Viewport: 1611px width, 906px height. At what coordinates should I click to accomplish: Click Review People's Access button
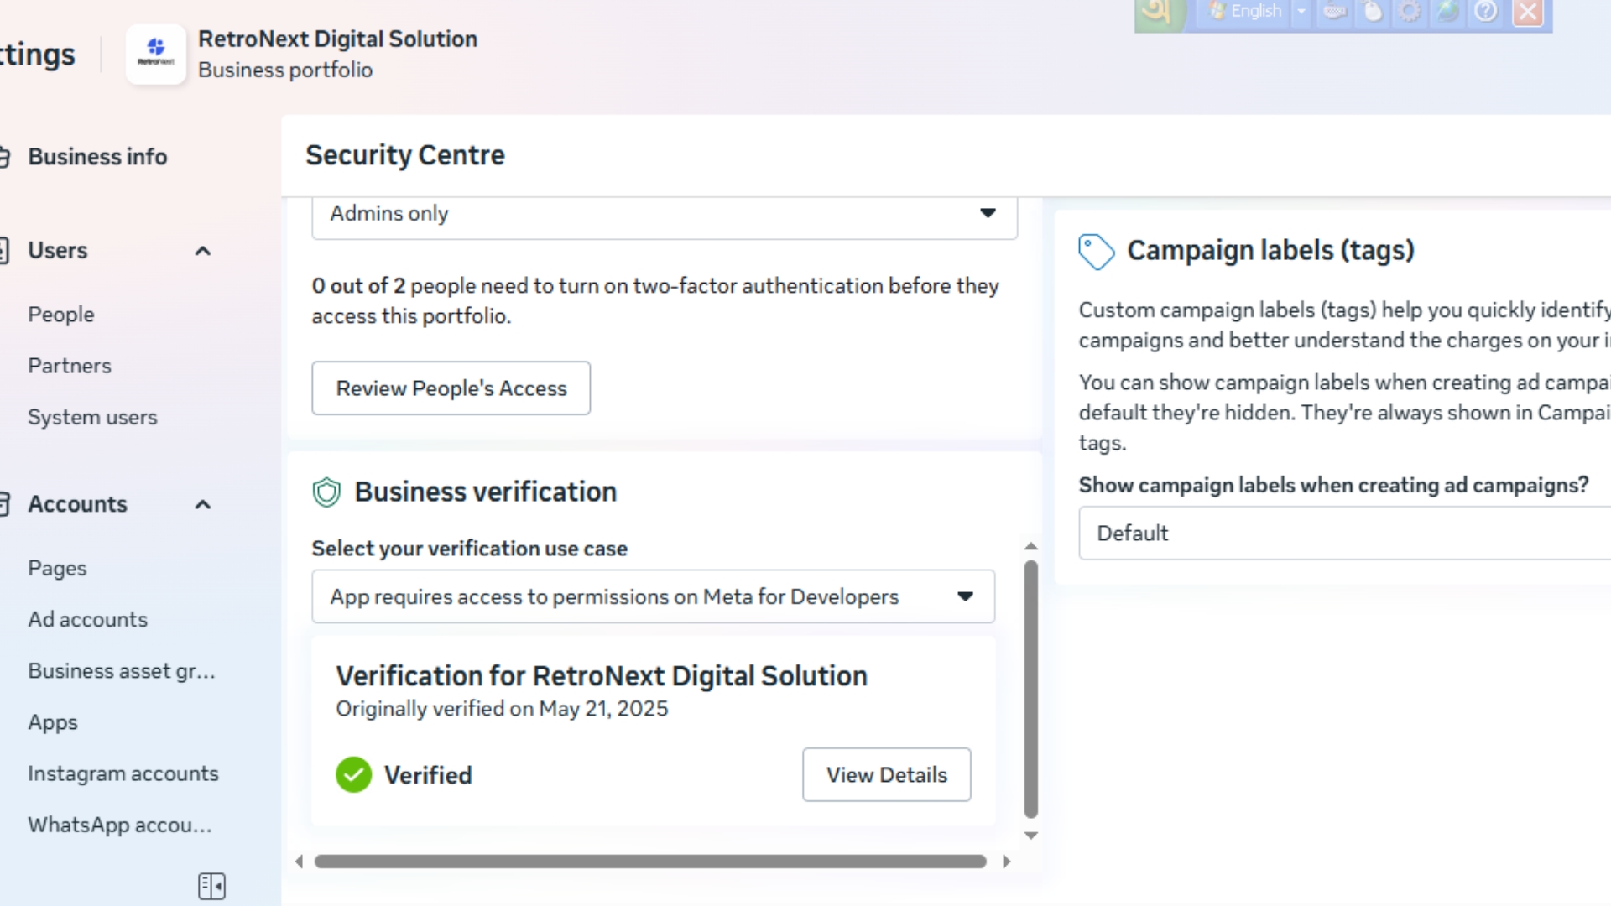click(451, 388)
